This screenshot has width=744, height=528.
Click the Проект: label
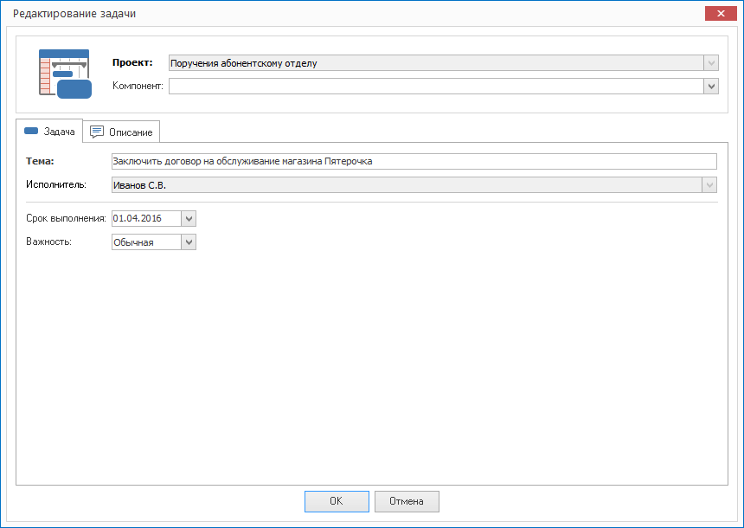(132, 62)
